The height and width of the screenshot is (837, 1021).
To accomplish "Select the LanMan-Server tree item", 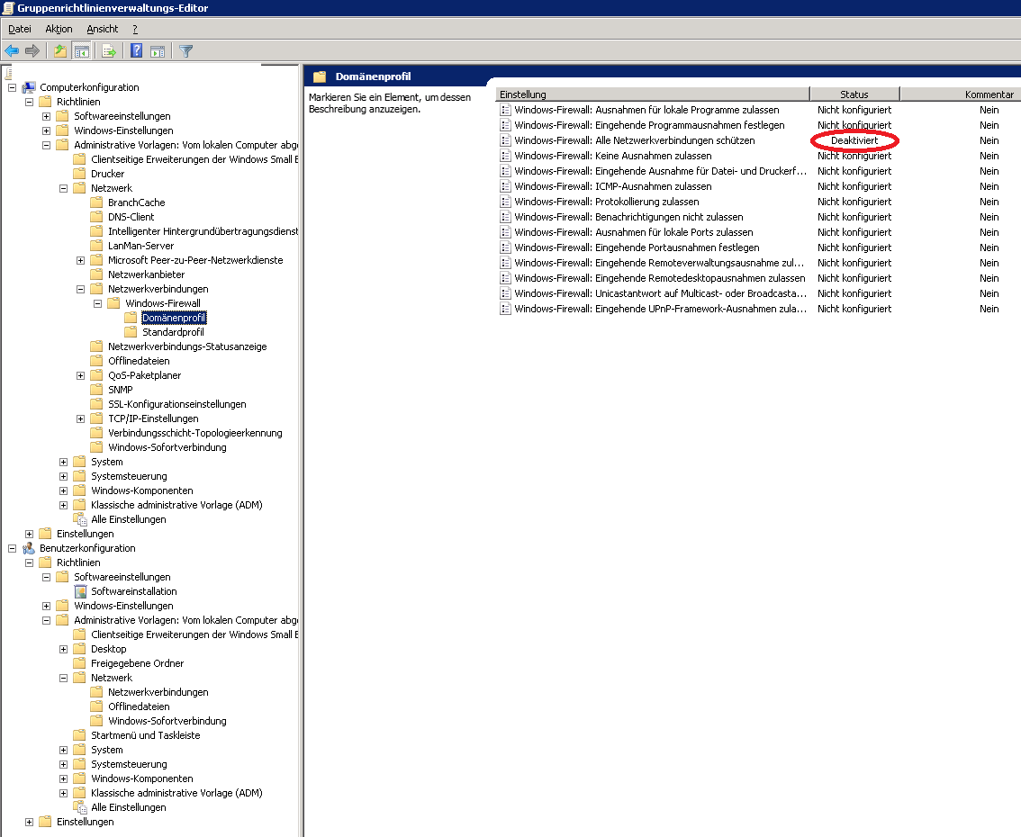I will pos(140,246).
